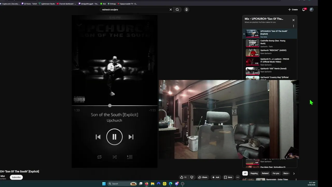
Task: Close the Mix playlist panel
Action: pos(293,20)
